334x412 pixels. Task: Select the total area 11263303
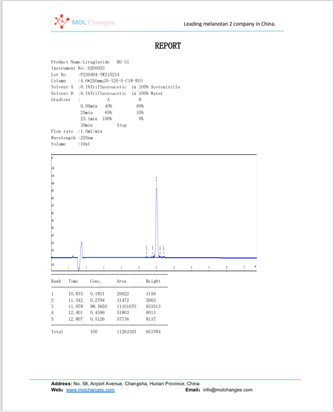[x=126, y=332]
